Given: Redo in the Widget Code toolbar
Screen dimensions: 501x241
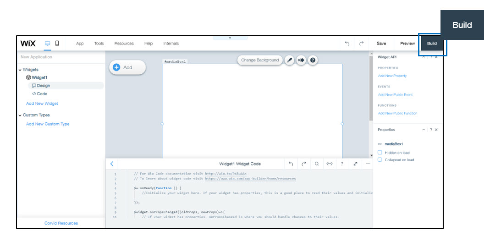Looking at the screenshot, I should pos(304,164).
